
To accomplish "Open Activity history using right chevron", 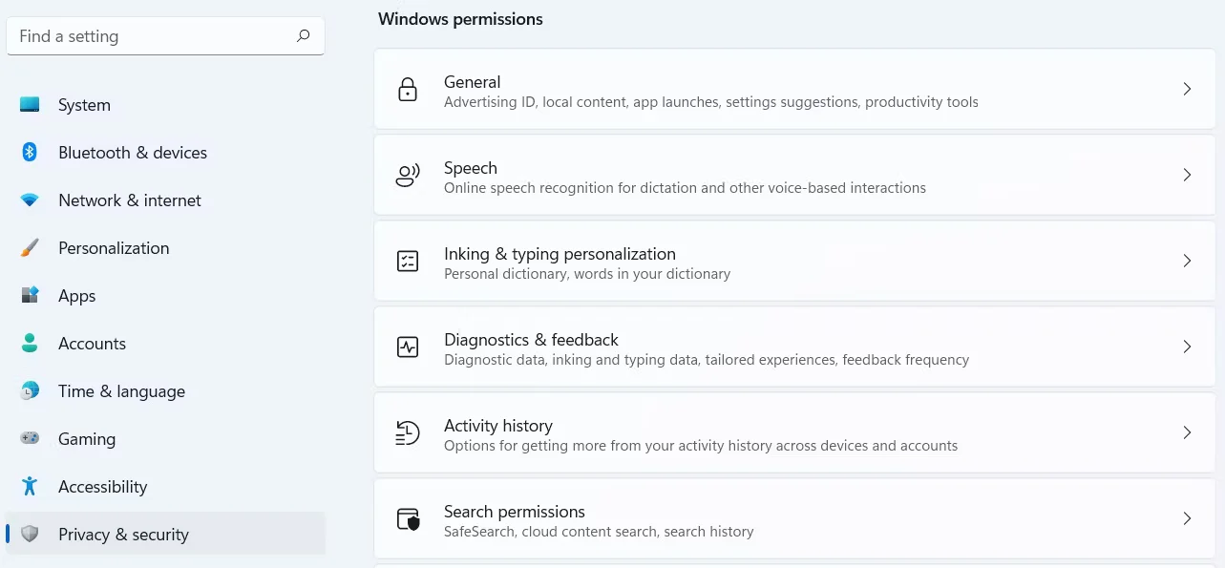I will (x=1187, y=432).
